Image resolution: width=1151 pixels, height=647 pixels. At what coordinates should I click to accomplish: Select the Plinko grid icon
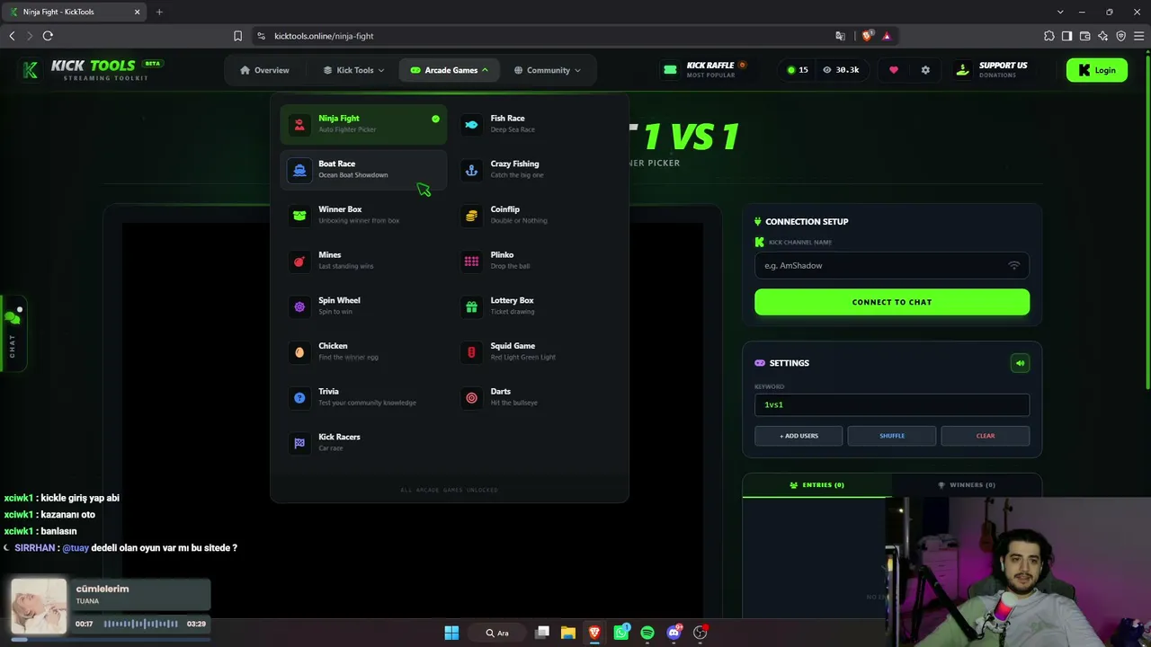(471, 261)
